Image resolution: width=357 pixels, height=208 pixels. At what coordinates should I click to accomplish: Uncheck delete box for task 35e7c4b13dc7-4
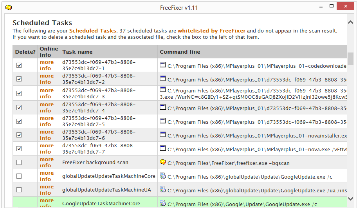[19, 107]
